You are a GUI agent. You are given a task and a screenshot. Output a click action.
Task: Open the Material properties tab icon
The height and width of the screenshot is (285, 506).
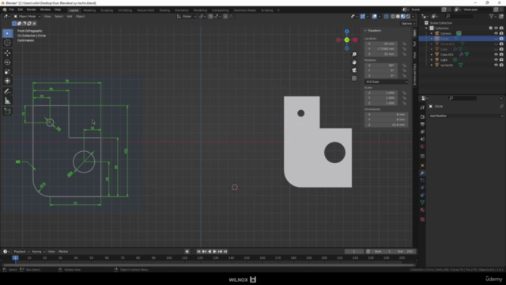click(x=422, y=210)
